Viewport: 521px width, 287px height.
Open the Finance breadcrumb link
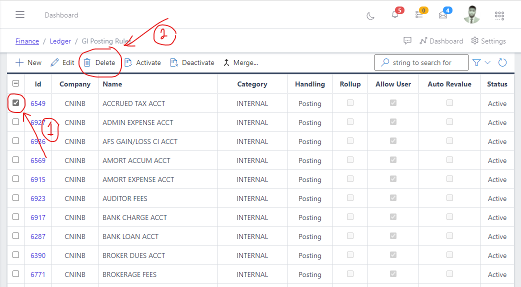(x=27, y=41)
